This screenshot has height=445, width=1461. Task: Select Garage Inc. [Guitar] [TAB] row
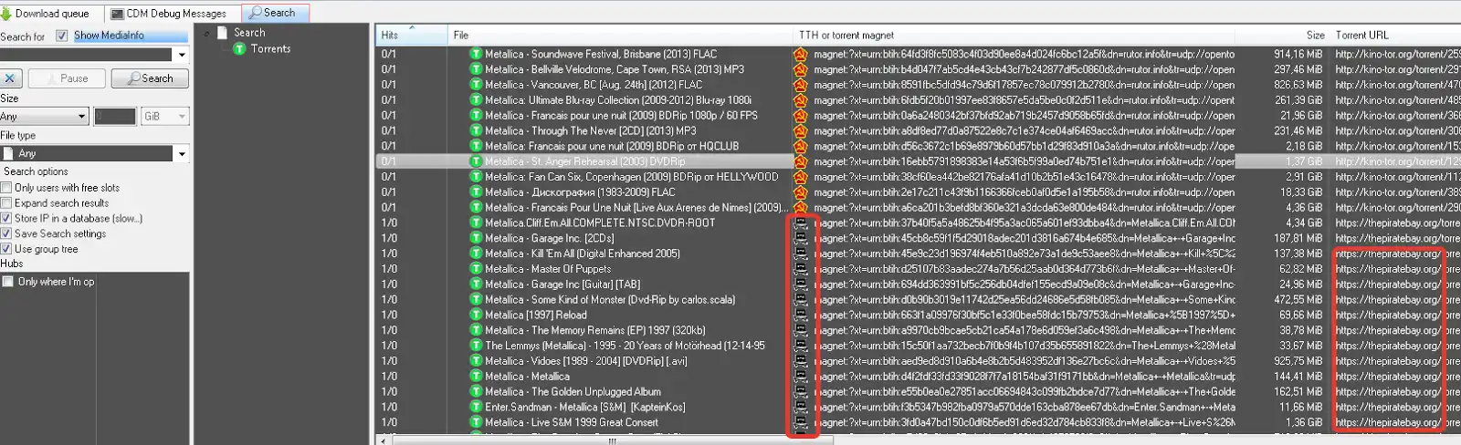(918, 285)
